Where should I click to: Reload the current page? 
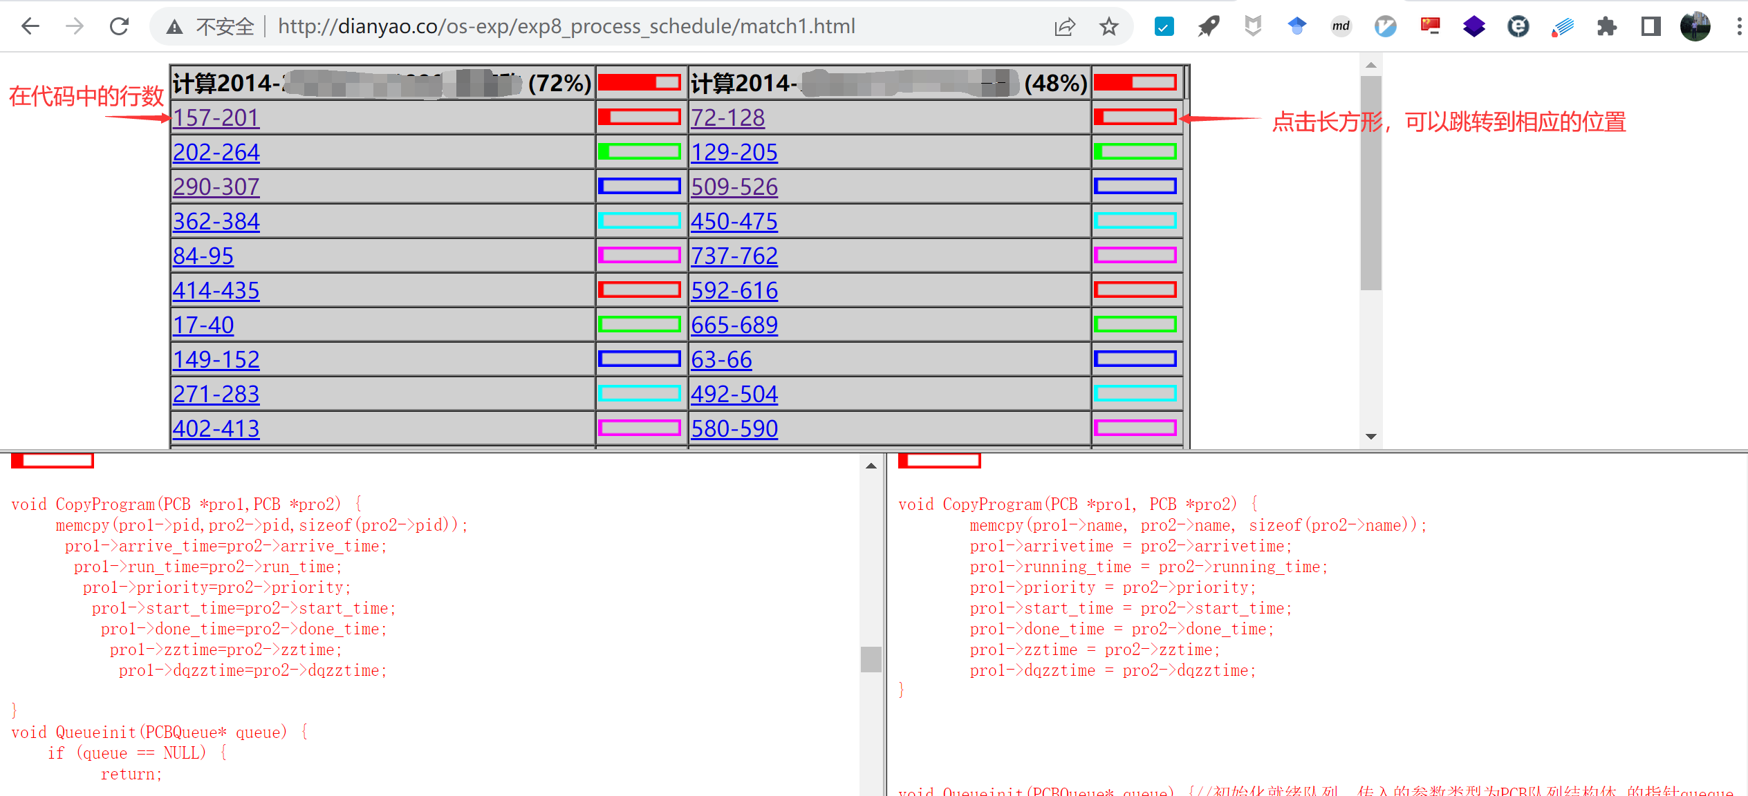tap(119, 26)
